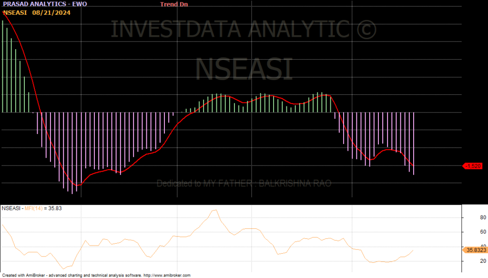Image resolution: width=488 pixels, height=278 pixels.
Task: Click the "Trend Dn" label
Action: 173,4
